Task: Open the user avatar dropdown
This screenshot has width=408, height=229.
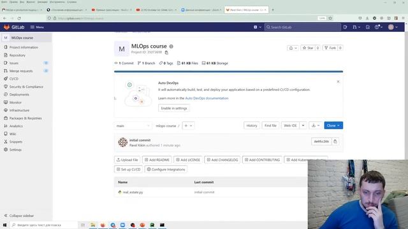Action: (x=393, y=27)
